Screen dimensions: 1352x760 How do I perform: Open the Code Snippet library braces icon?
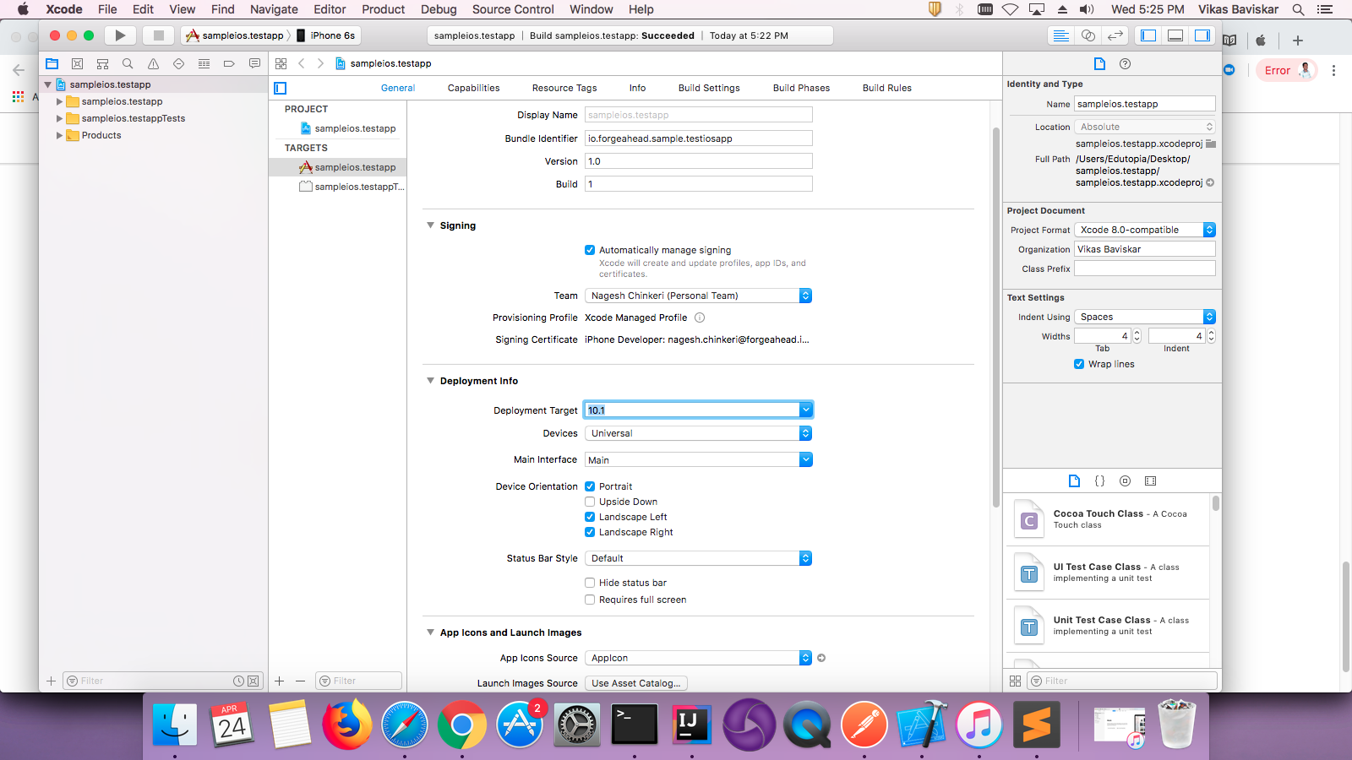tap(1099, 480)
